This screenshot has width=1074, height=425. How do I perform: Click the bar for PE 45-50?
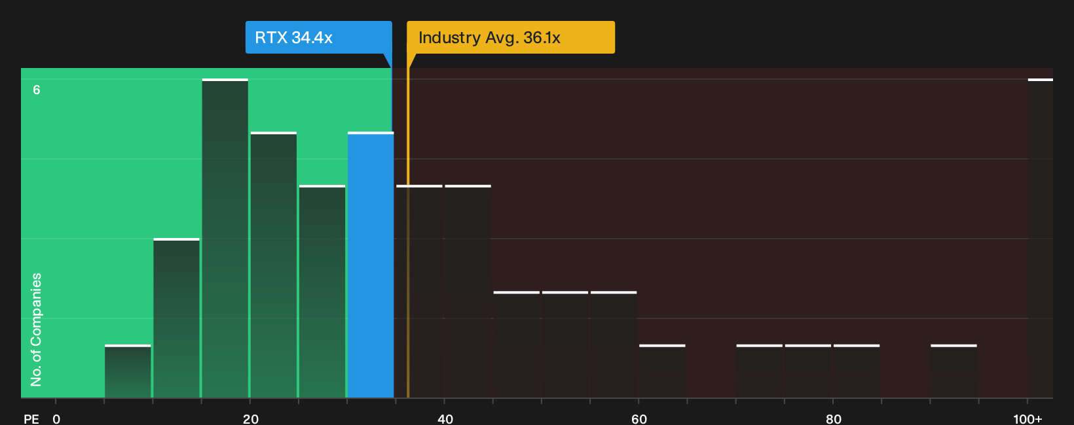(x=517, y=345)
